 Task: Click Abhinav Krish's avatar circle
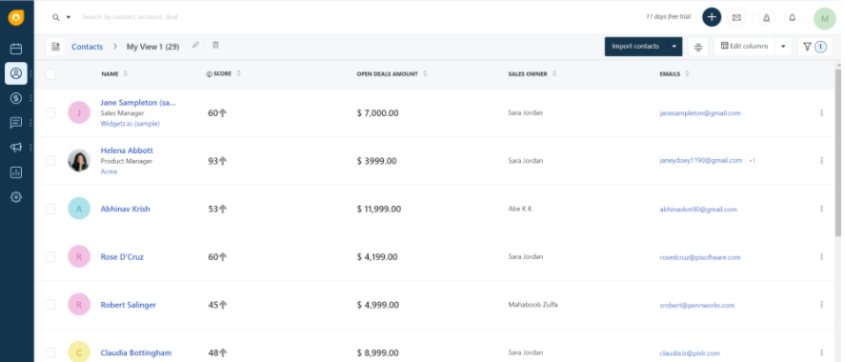(79, 209)
